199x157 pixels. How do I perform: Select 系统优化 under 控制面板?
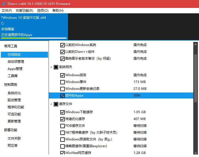[x=14, y=93]
